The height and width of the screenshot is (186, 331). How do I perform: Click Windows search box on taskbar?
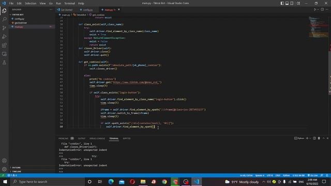point(48,181)
